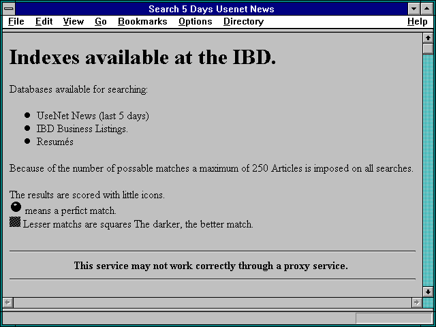This screenshot has height=327, width=436.
Task: Open the Resumés database link
Action: click(x=55, y=142)
